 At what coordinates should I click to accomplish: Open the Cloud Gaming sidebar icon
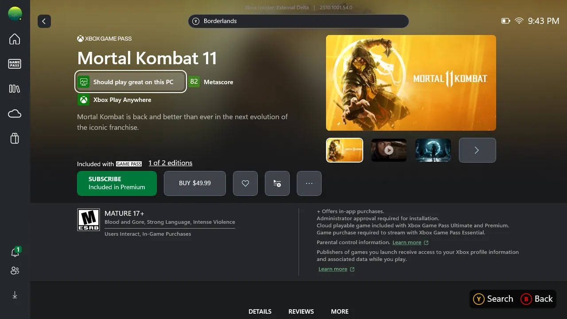point(15,114)
